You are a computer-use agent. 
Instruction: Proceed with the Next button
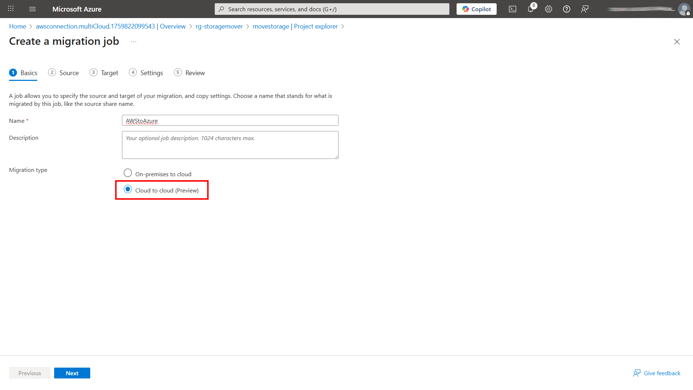click(72, 373)
